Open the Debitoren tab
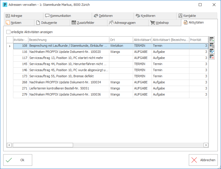Image resolution: width=221 pixels, height=169 pixels. point(113,16)
